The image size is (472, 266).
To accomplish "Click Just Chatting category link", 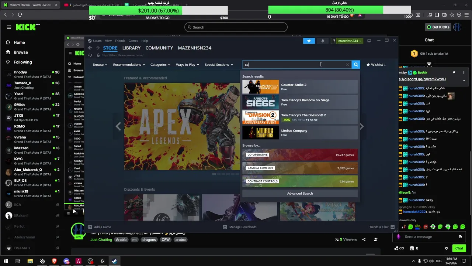I will (x=101, y=240).
